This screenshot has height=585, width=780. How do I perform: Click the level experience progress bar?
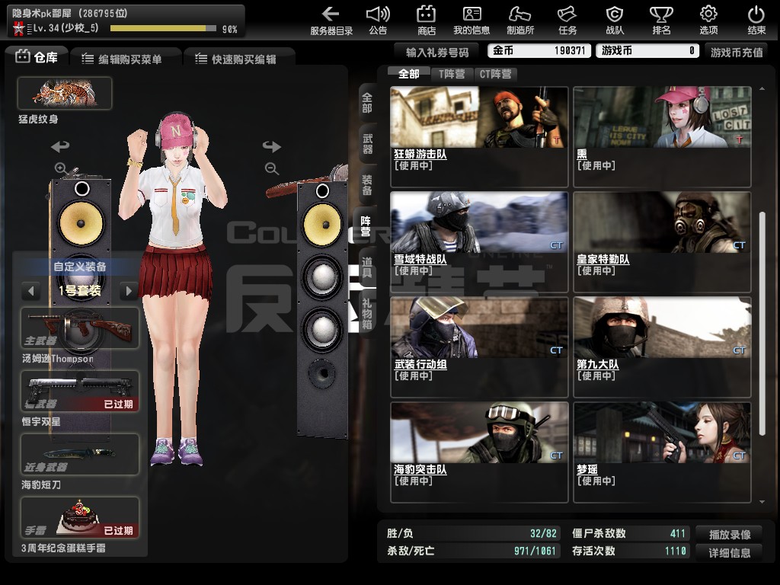tap(163, 29)
